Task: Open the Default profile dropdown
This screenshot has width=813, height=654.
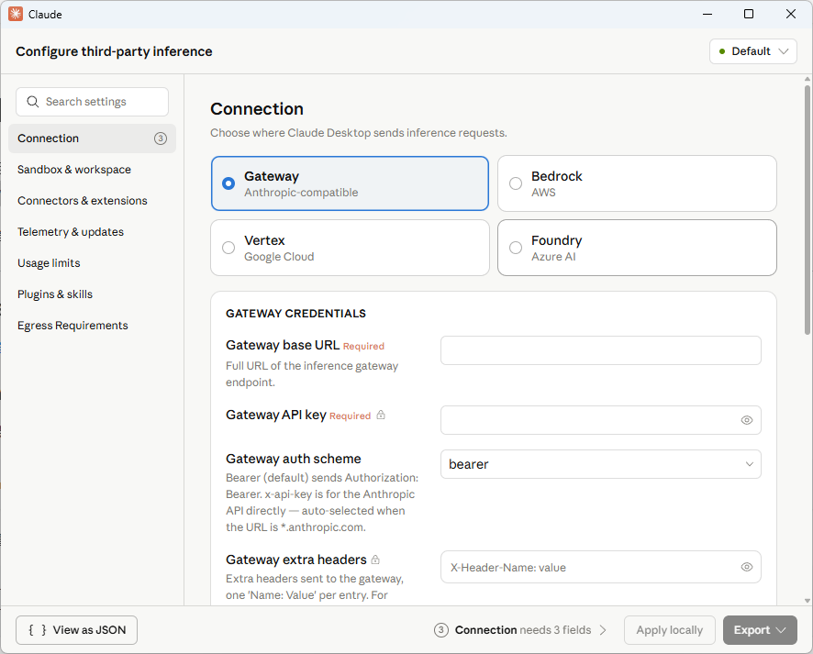Action: click(x=752, y=51)
